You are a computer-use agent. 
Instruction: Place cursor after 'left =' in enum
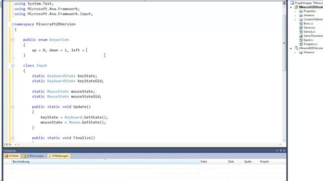pos(86,50)
